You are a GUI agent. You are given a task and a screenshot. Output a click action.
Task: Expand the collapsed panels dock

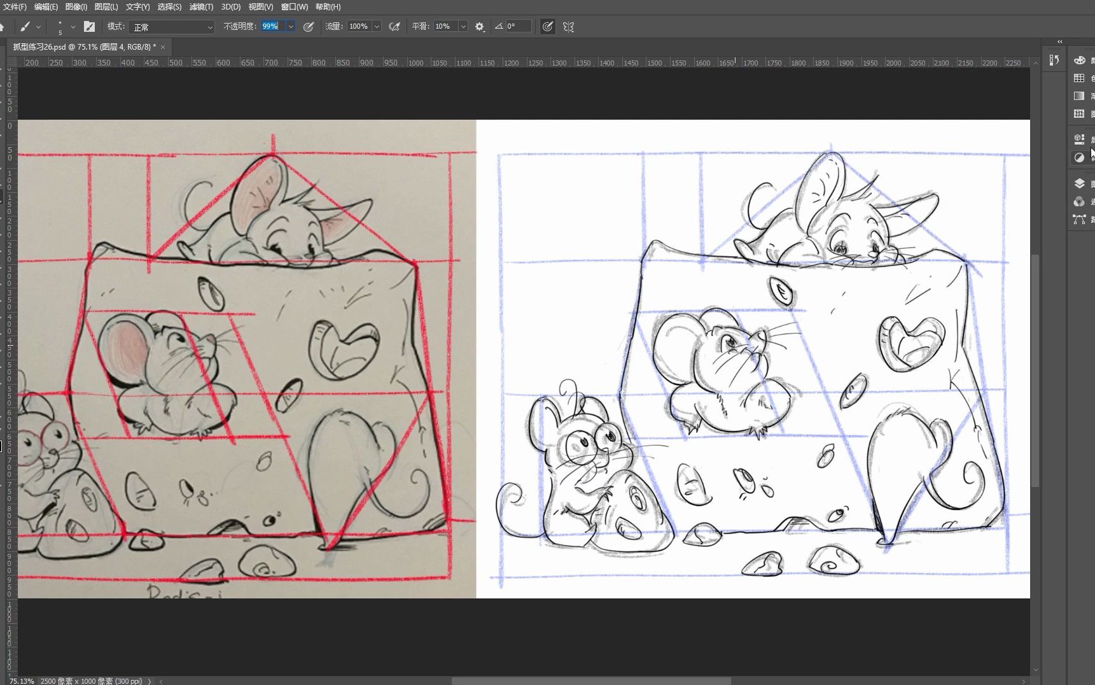tap(1059, 41)
